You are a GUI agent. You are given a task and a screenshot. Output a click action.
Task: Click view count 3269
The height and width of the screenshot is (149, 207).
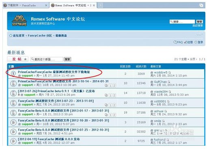141,74
